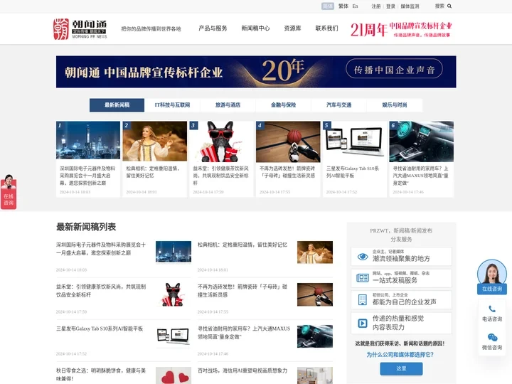The width and height of the screenshot is (512, 384).
Task: Click the building icon for 都能为自己的企业发声
Action: pos(363,300)
